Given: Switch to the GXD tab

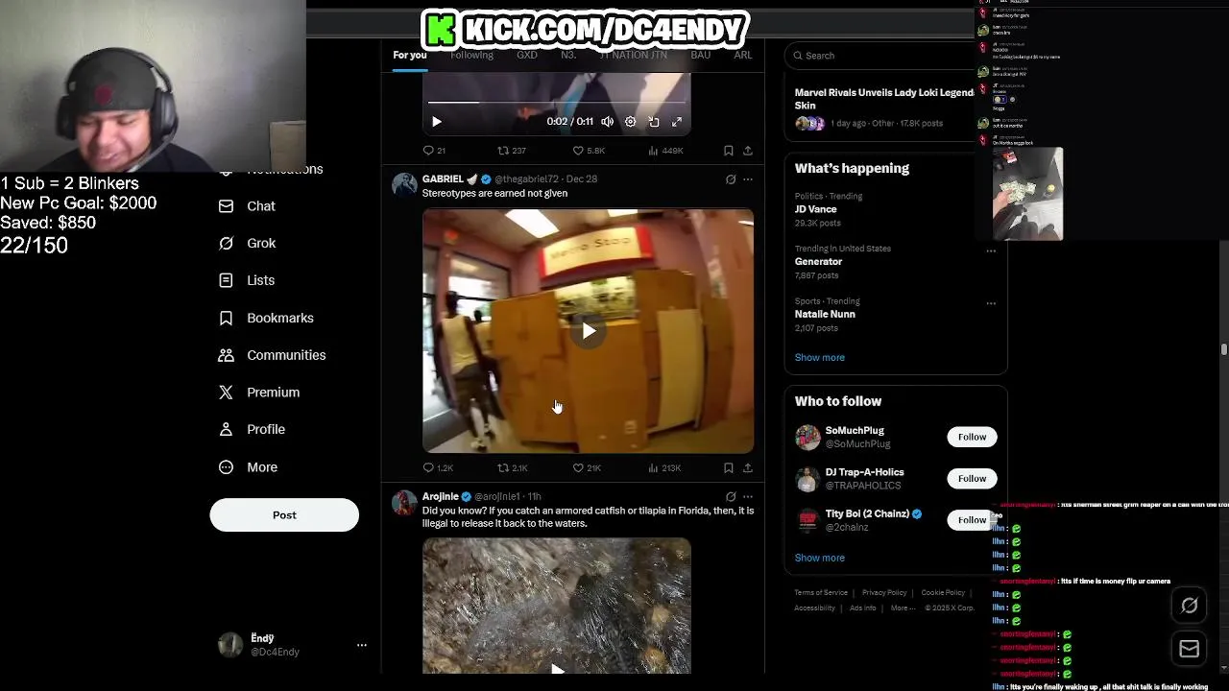Looking at the screenshot, I should (x=527, y=55).
